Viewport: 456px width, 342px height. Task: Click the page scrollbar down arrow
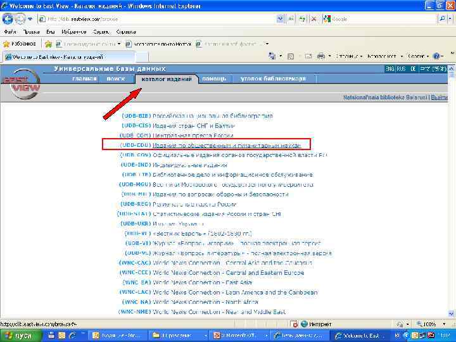[451, 313]
